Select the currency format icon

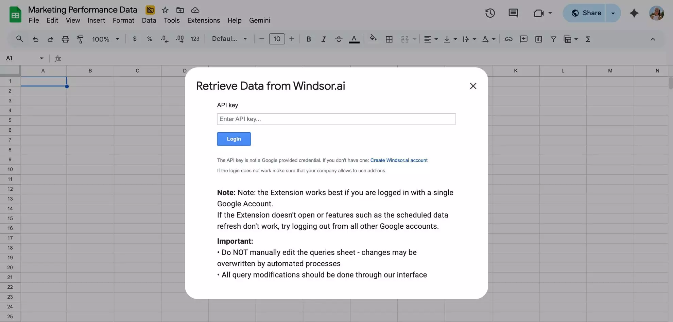[135, 39]
